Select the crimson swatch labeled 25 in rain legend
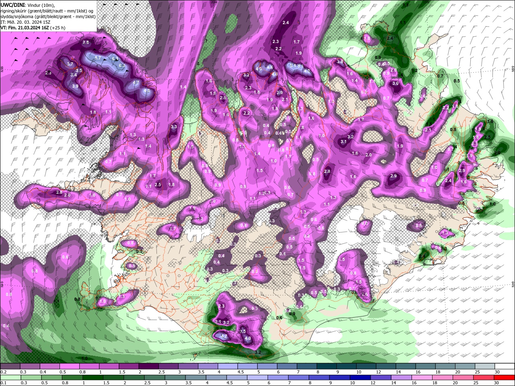This screenshot has width=515, height=386. click(x=483, y=378)
